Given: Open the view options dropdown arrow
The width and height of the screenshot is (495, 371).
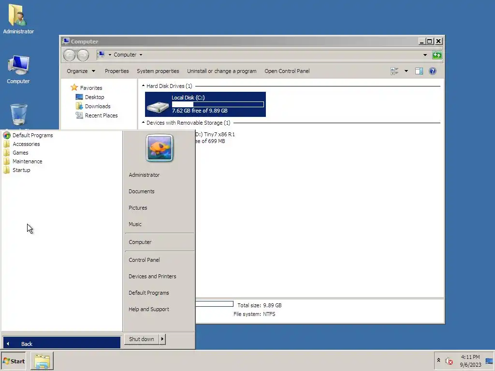Looking at the screenshot, I should point(406,71).
